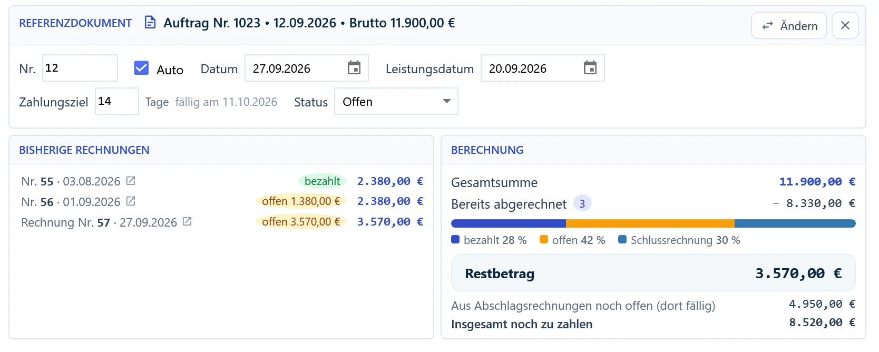Image resolution: width=879 pixels, height=352 pixels.
Task: Click the amount 4.950,00 €
Action: [822, 304]
